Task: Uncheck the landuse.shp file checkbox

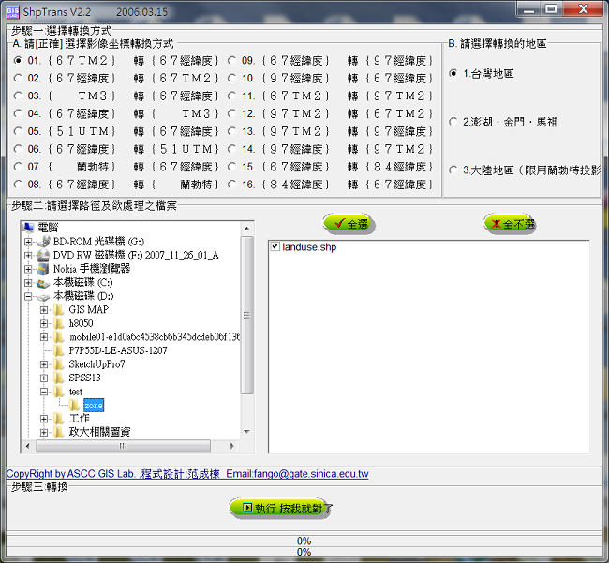Action: click(275, 246)
